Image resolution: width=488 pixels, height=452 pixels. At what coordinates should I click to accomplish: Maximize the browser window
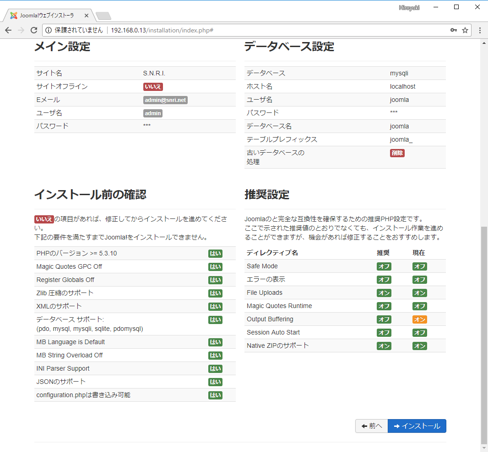456,7
